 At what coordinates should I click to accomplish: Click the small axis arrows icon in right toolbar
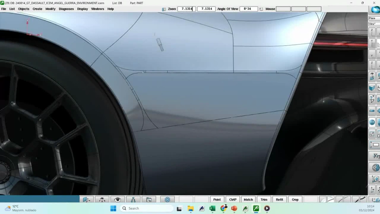[372, 189]
